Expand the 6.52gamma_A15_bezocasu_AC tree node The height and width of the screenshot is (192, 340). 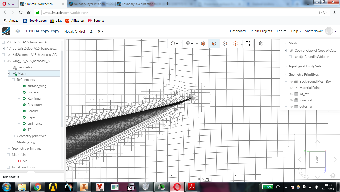pyautogui.click(x=3, y=55)
